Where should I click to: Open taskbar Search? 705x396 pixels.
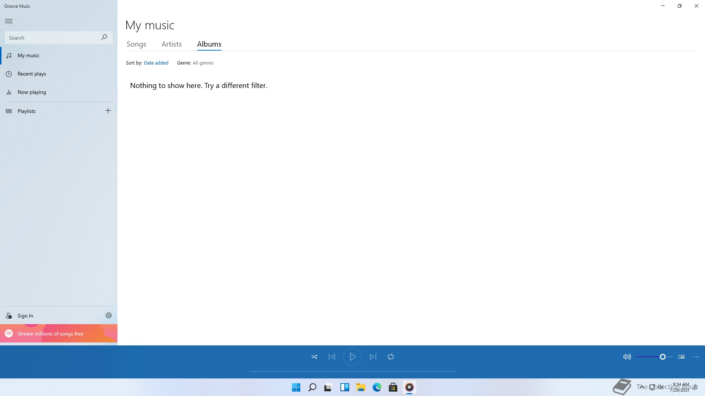click(312, 387)
